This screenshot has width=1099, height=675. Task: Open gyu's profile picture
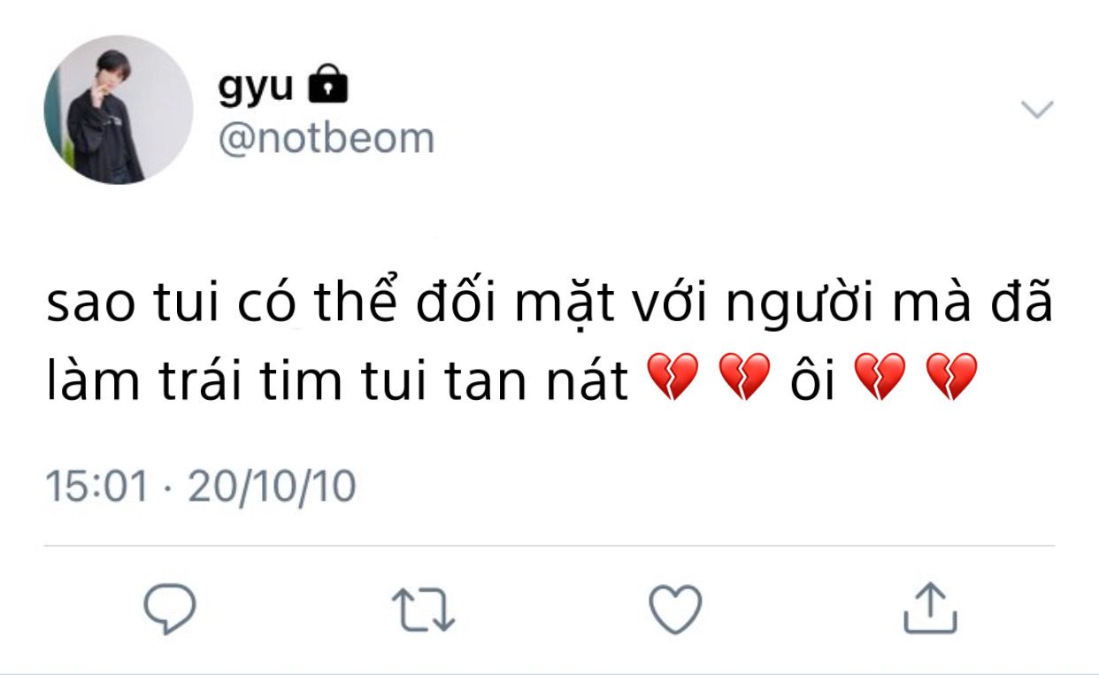point(119,110)
